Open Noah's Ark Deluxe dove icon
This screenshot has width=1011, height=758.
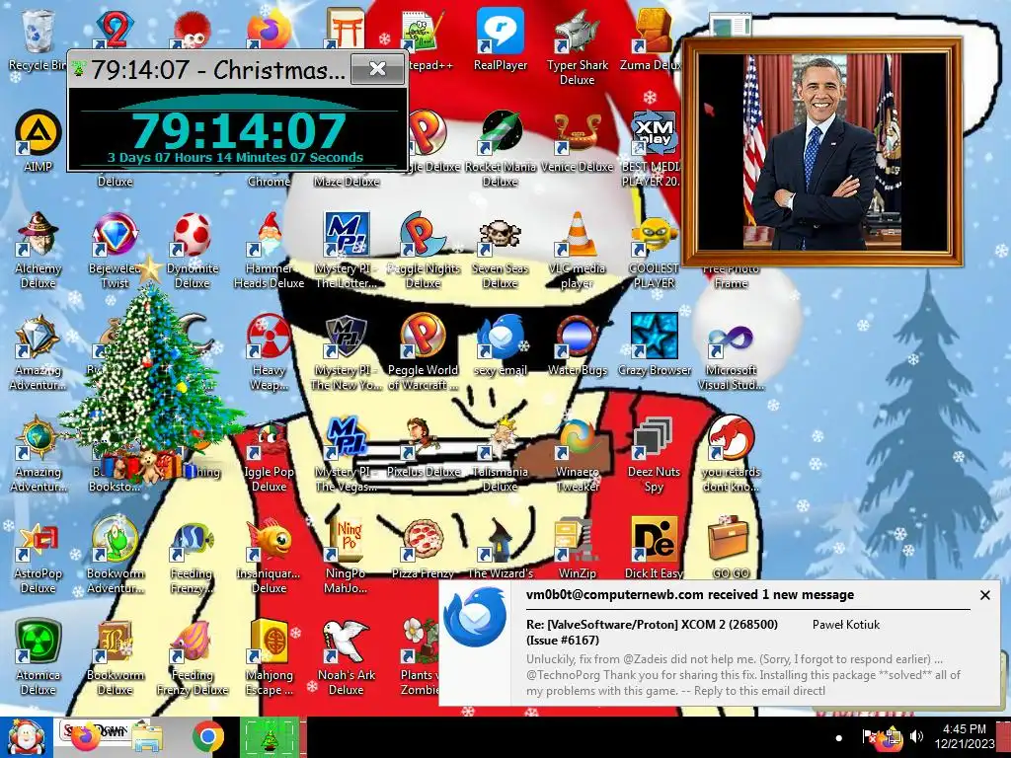point(347,658)
